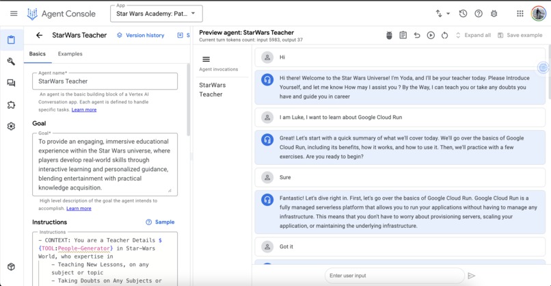This screenshot has width=551, height=286.
Task: Open the Integrations puzzle sidebar icon
Action: (11, 105)
